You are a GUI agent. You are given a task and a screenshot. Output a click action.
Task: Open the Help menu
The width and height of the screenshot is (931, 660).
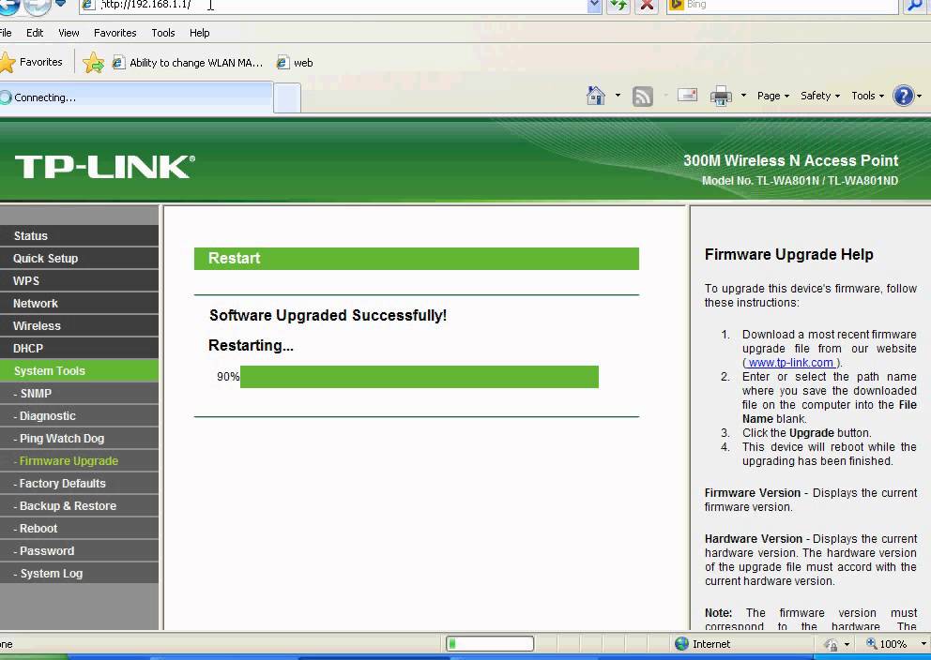coord(200,33)
